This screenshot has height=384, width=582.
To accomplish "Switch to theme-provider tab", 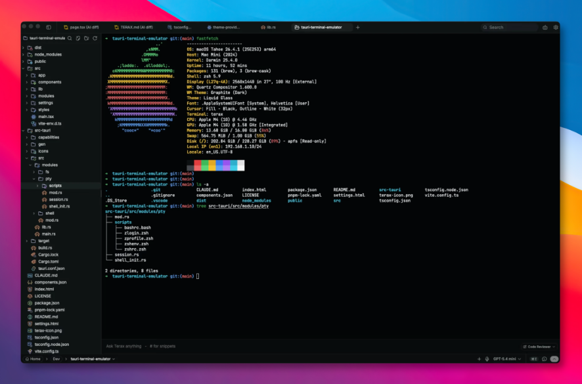I will coord(224,27).
